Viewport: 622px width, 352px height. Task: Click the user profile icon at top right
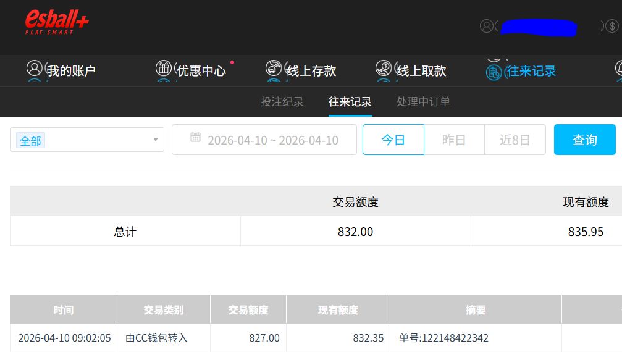click(487, 26)
